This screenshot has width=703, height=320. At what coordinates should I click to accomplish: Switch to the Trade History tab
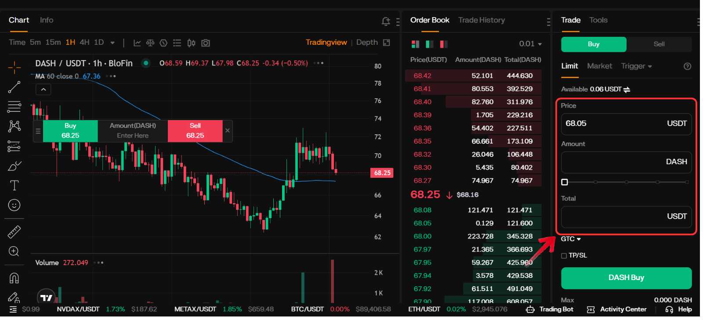(x=481, y=20)
